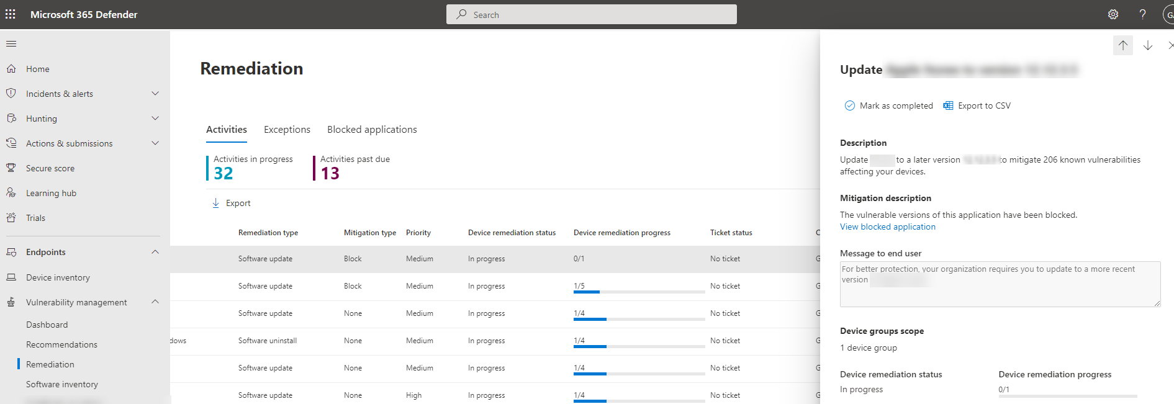Click the Trials gift icon
This screenshot has height=404, width=1174.
pos(11,218)
